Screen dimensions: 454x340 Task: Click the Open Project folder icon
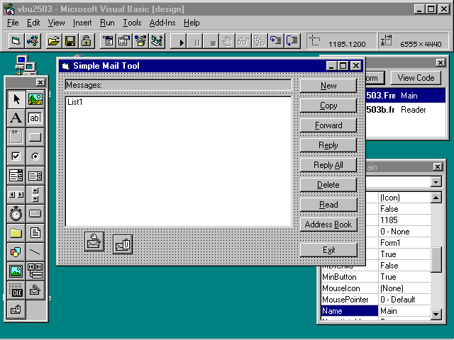point(53,41)
